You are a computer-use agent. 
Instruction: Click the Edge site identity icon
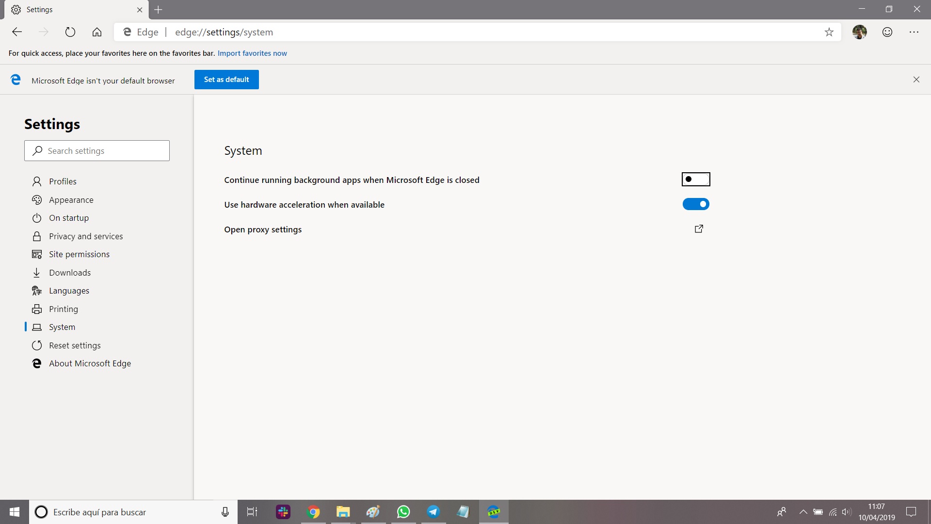pos(127,32)
